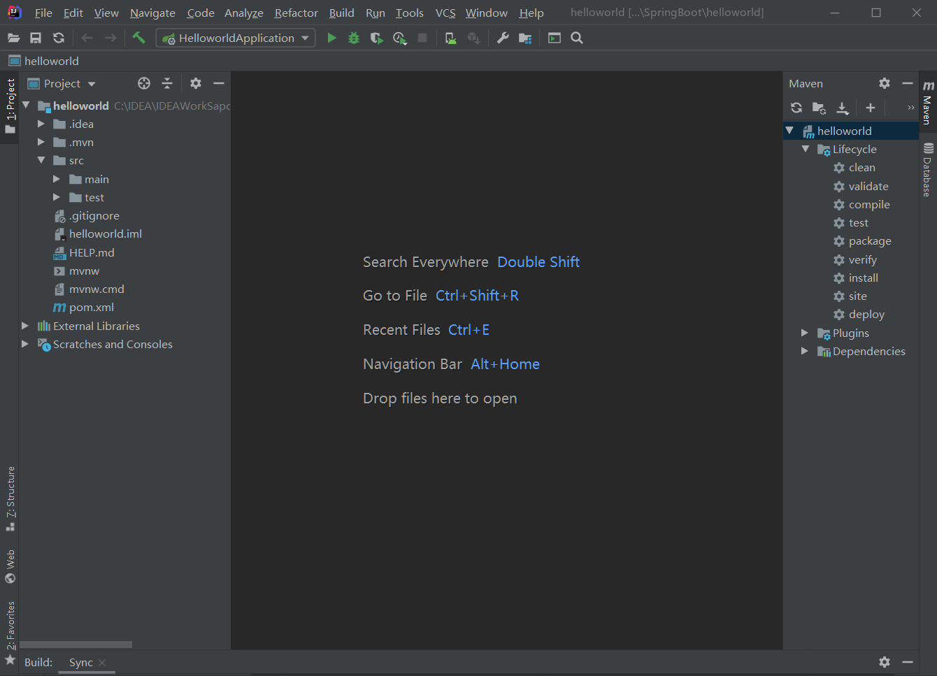Select the Maven compile lifecycle goal
The height and width of the screenshot is (676, 937).
click(869, 204)
